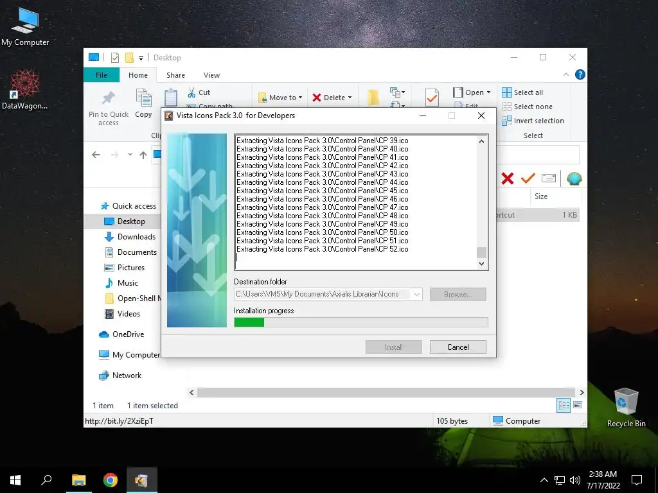Select OneDrive in navigation pane
658x493 pixels.
[x=121, y=334]
